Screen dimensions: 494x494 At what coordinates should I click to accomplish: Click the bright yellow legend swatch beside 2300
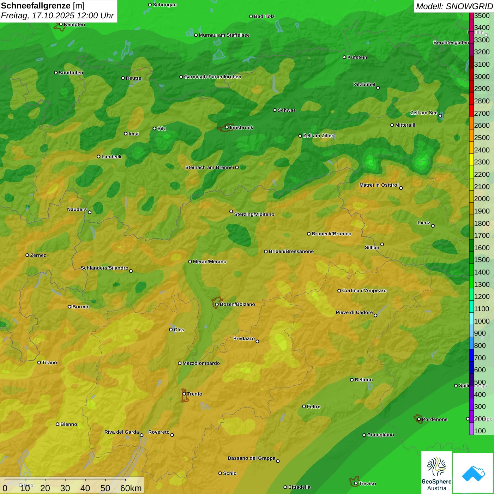[471, 159]
